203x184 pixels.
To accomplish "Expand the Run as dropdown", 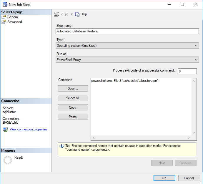I will click(127, 60).
